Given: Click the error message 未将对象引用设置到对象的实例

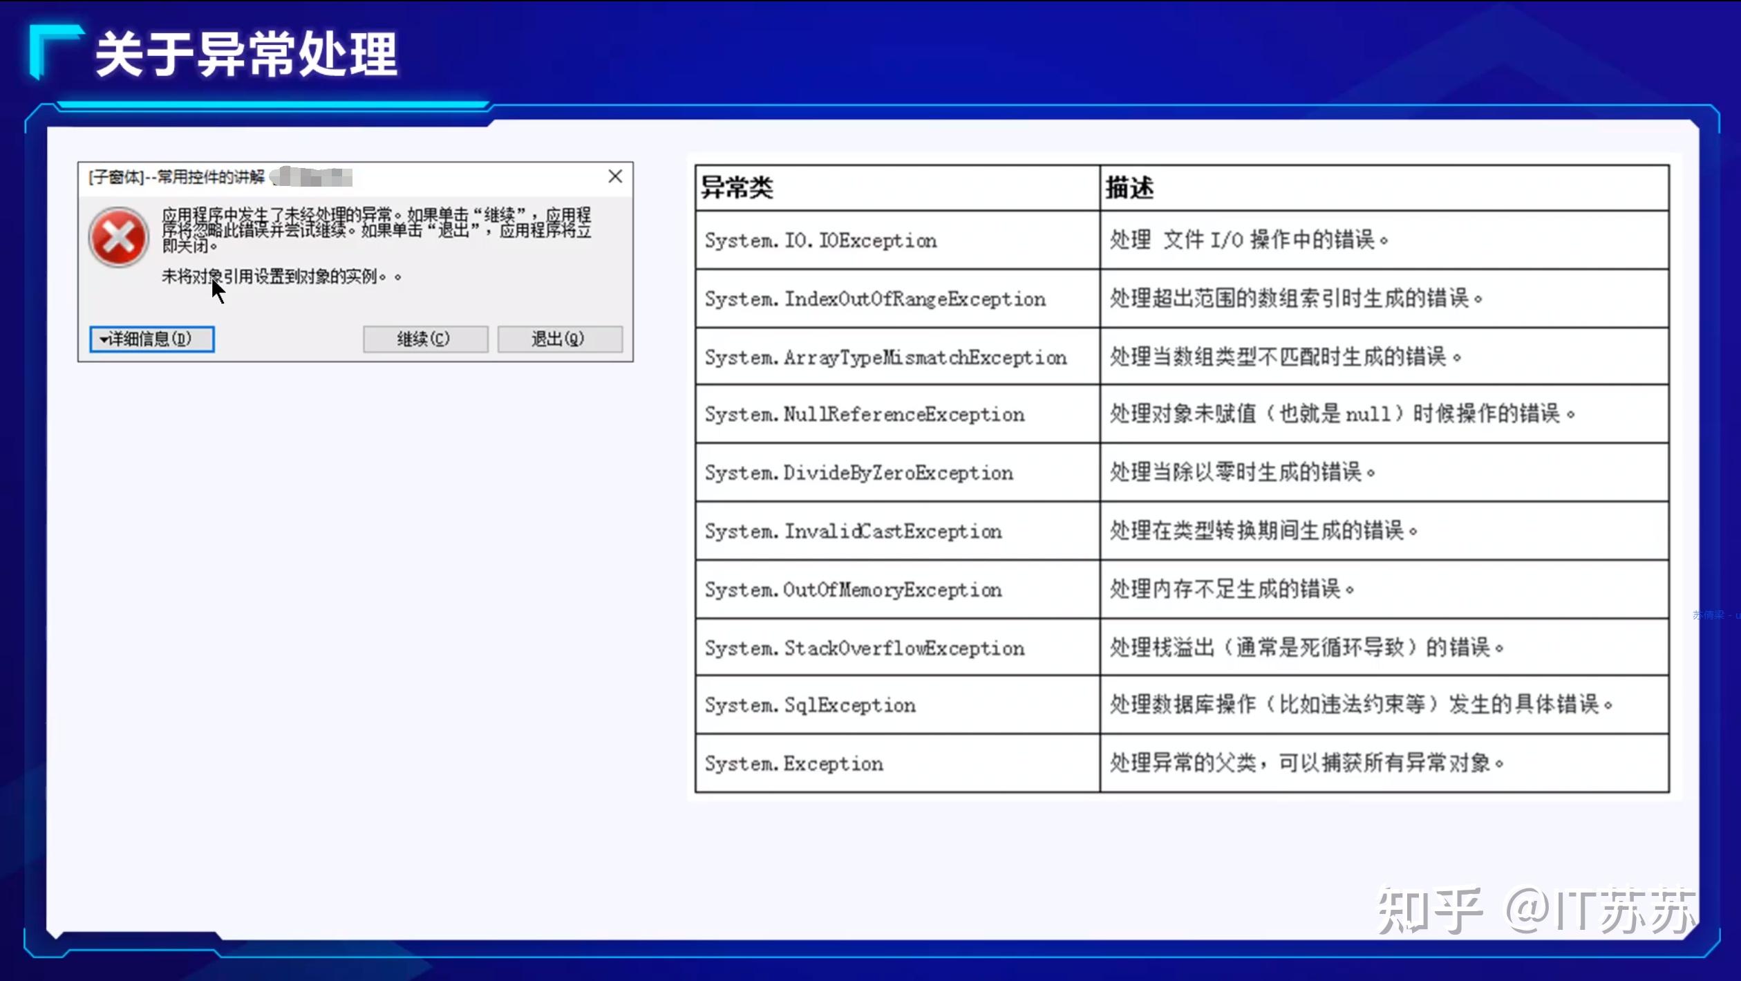Looking at the screenshot, I should pyautogui.click(x=276, y=275).
